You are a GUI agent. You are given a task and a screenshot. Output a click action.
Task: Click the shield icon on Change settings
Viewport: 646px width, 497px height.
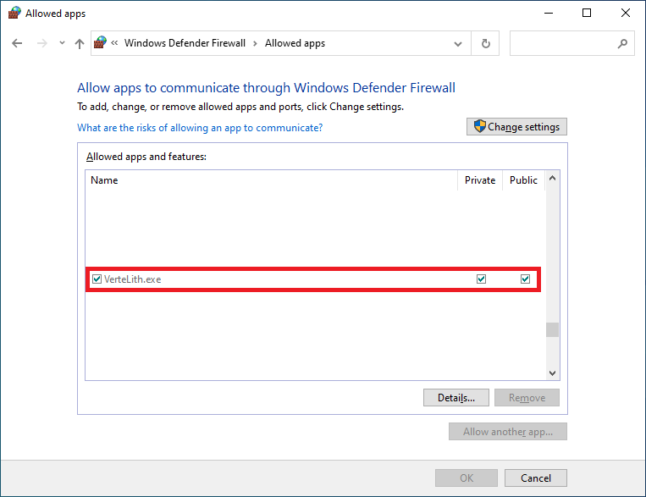pos(479,126)
